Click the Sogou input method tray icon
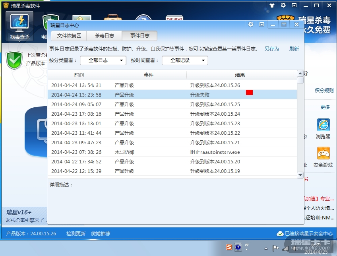Viewport: 337px width, 256px height. coord(229,247)
